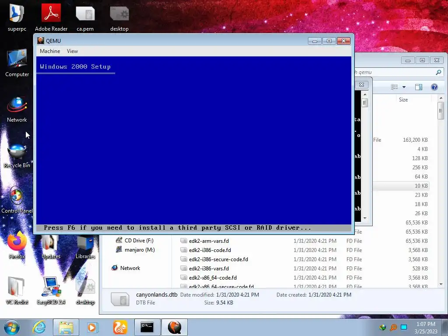Viewport: 448px width, 336px height.
Task: Select the edk2-i386-secure-code.fd file
Action: coord(219,259)
